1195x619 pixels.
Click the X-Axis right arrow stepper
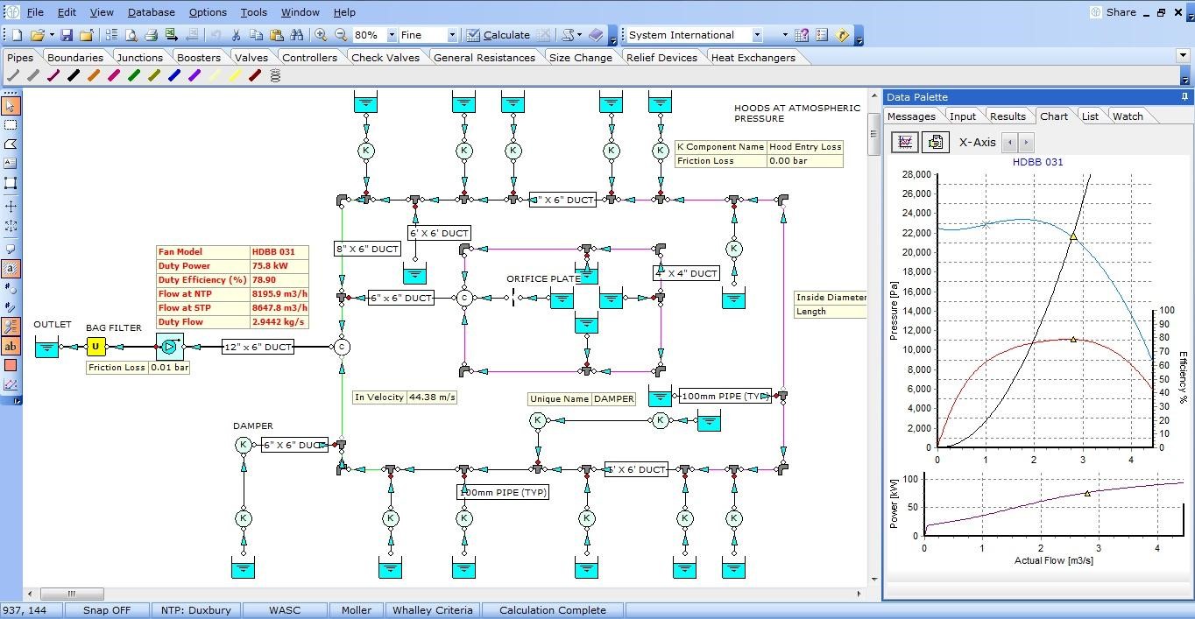click(1026, 142)
